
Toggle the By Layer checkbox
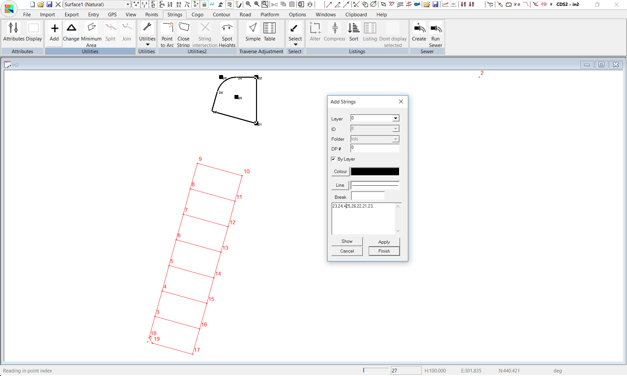pos(333,159)
